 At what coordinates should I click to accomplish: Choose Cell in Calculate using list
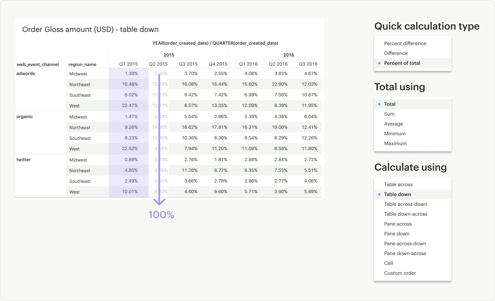click(388, 263)
